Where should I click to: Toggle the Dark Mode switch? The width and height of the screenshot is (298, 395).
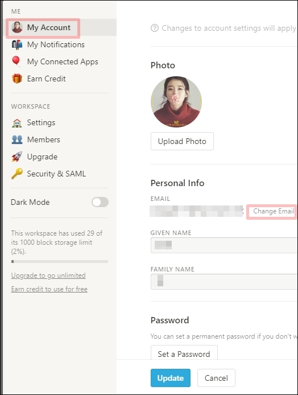pyautogui.click(x=100, y=202)
